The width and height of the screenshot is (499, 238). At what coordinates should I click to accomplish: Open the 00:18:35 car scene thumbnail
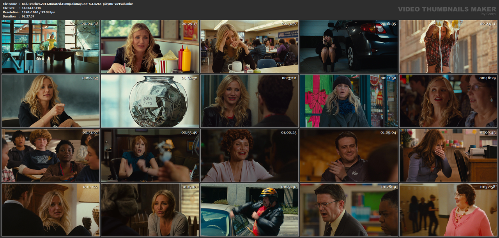pos(349,47)
